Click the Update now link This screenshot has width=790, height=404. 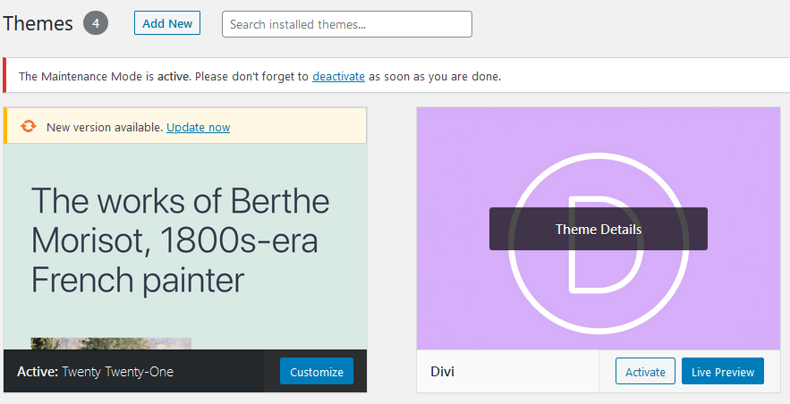[x=198, y=127]
